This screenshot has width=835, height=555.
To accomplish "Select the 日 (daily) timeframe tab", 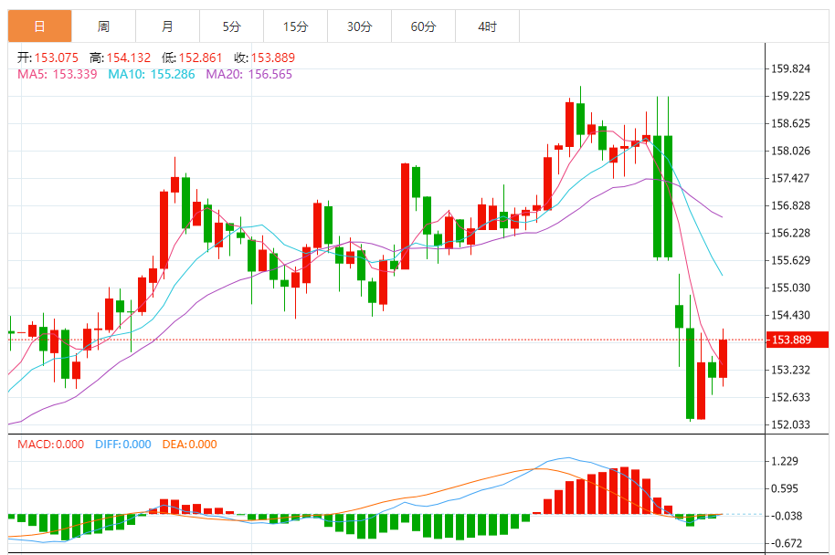I will 39,27.
